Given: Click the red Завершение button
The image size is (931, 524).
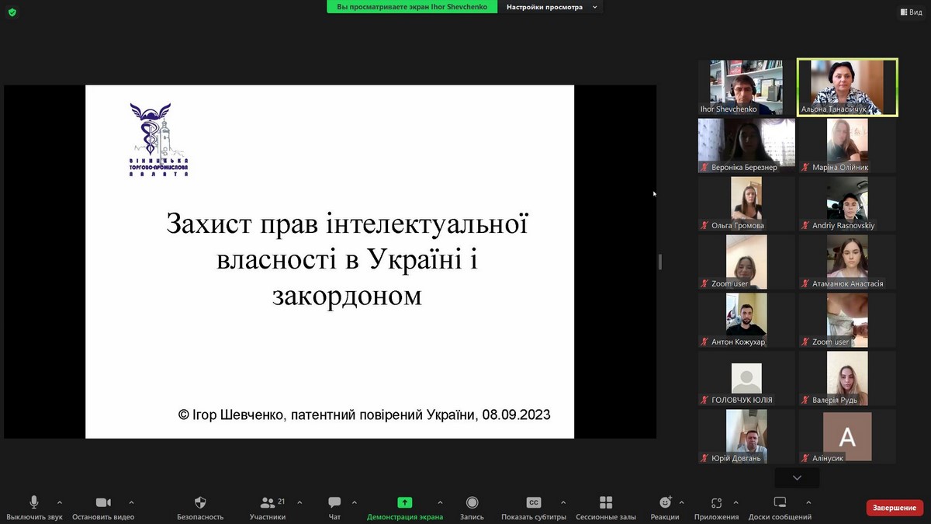Looking at the screenshot, I should pyautogui.click(x=895, y=508).
